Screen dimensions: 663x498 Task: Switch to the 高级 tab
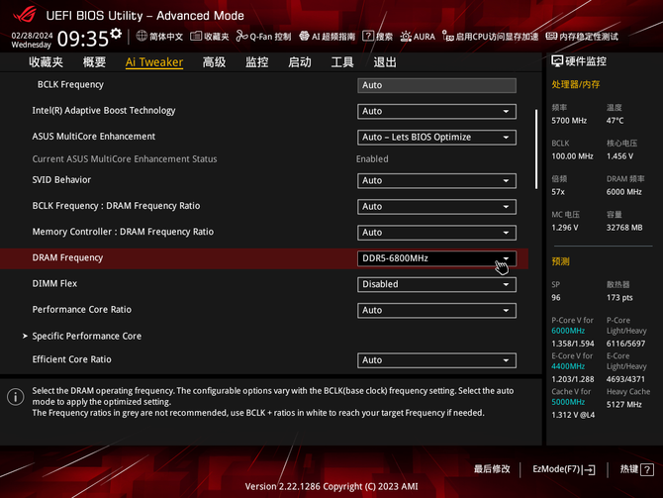pyautogui.click(x=214, y=62)
